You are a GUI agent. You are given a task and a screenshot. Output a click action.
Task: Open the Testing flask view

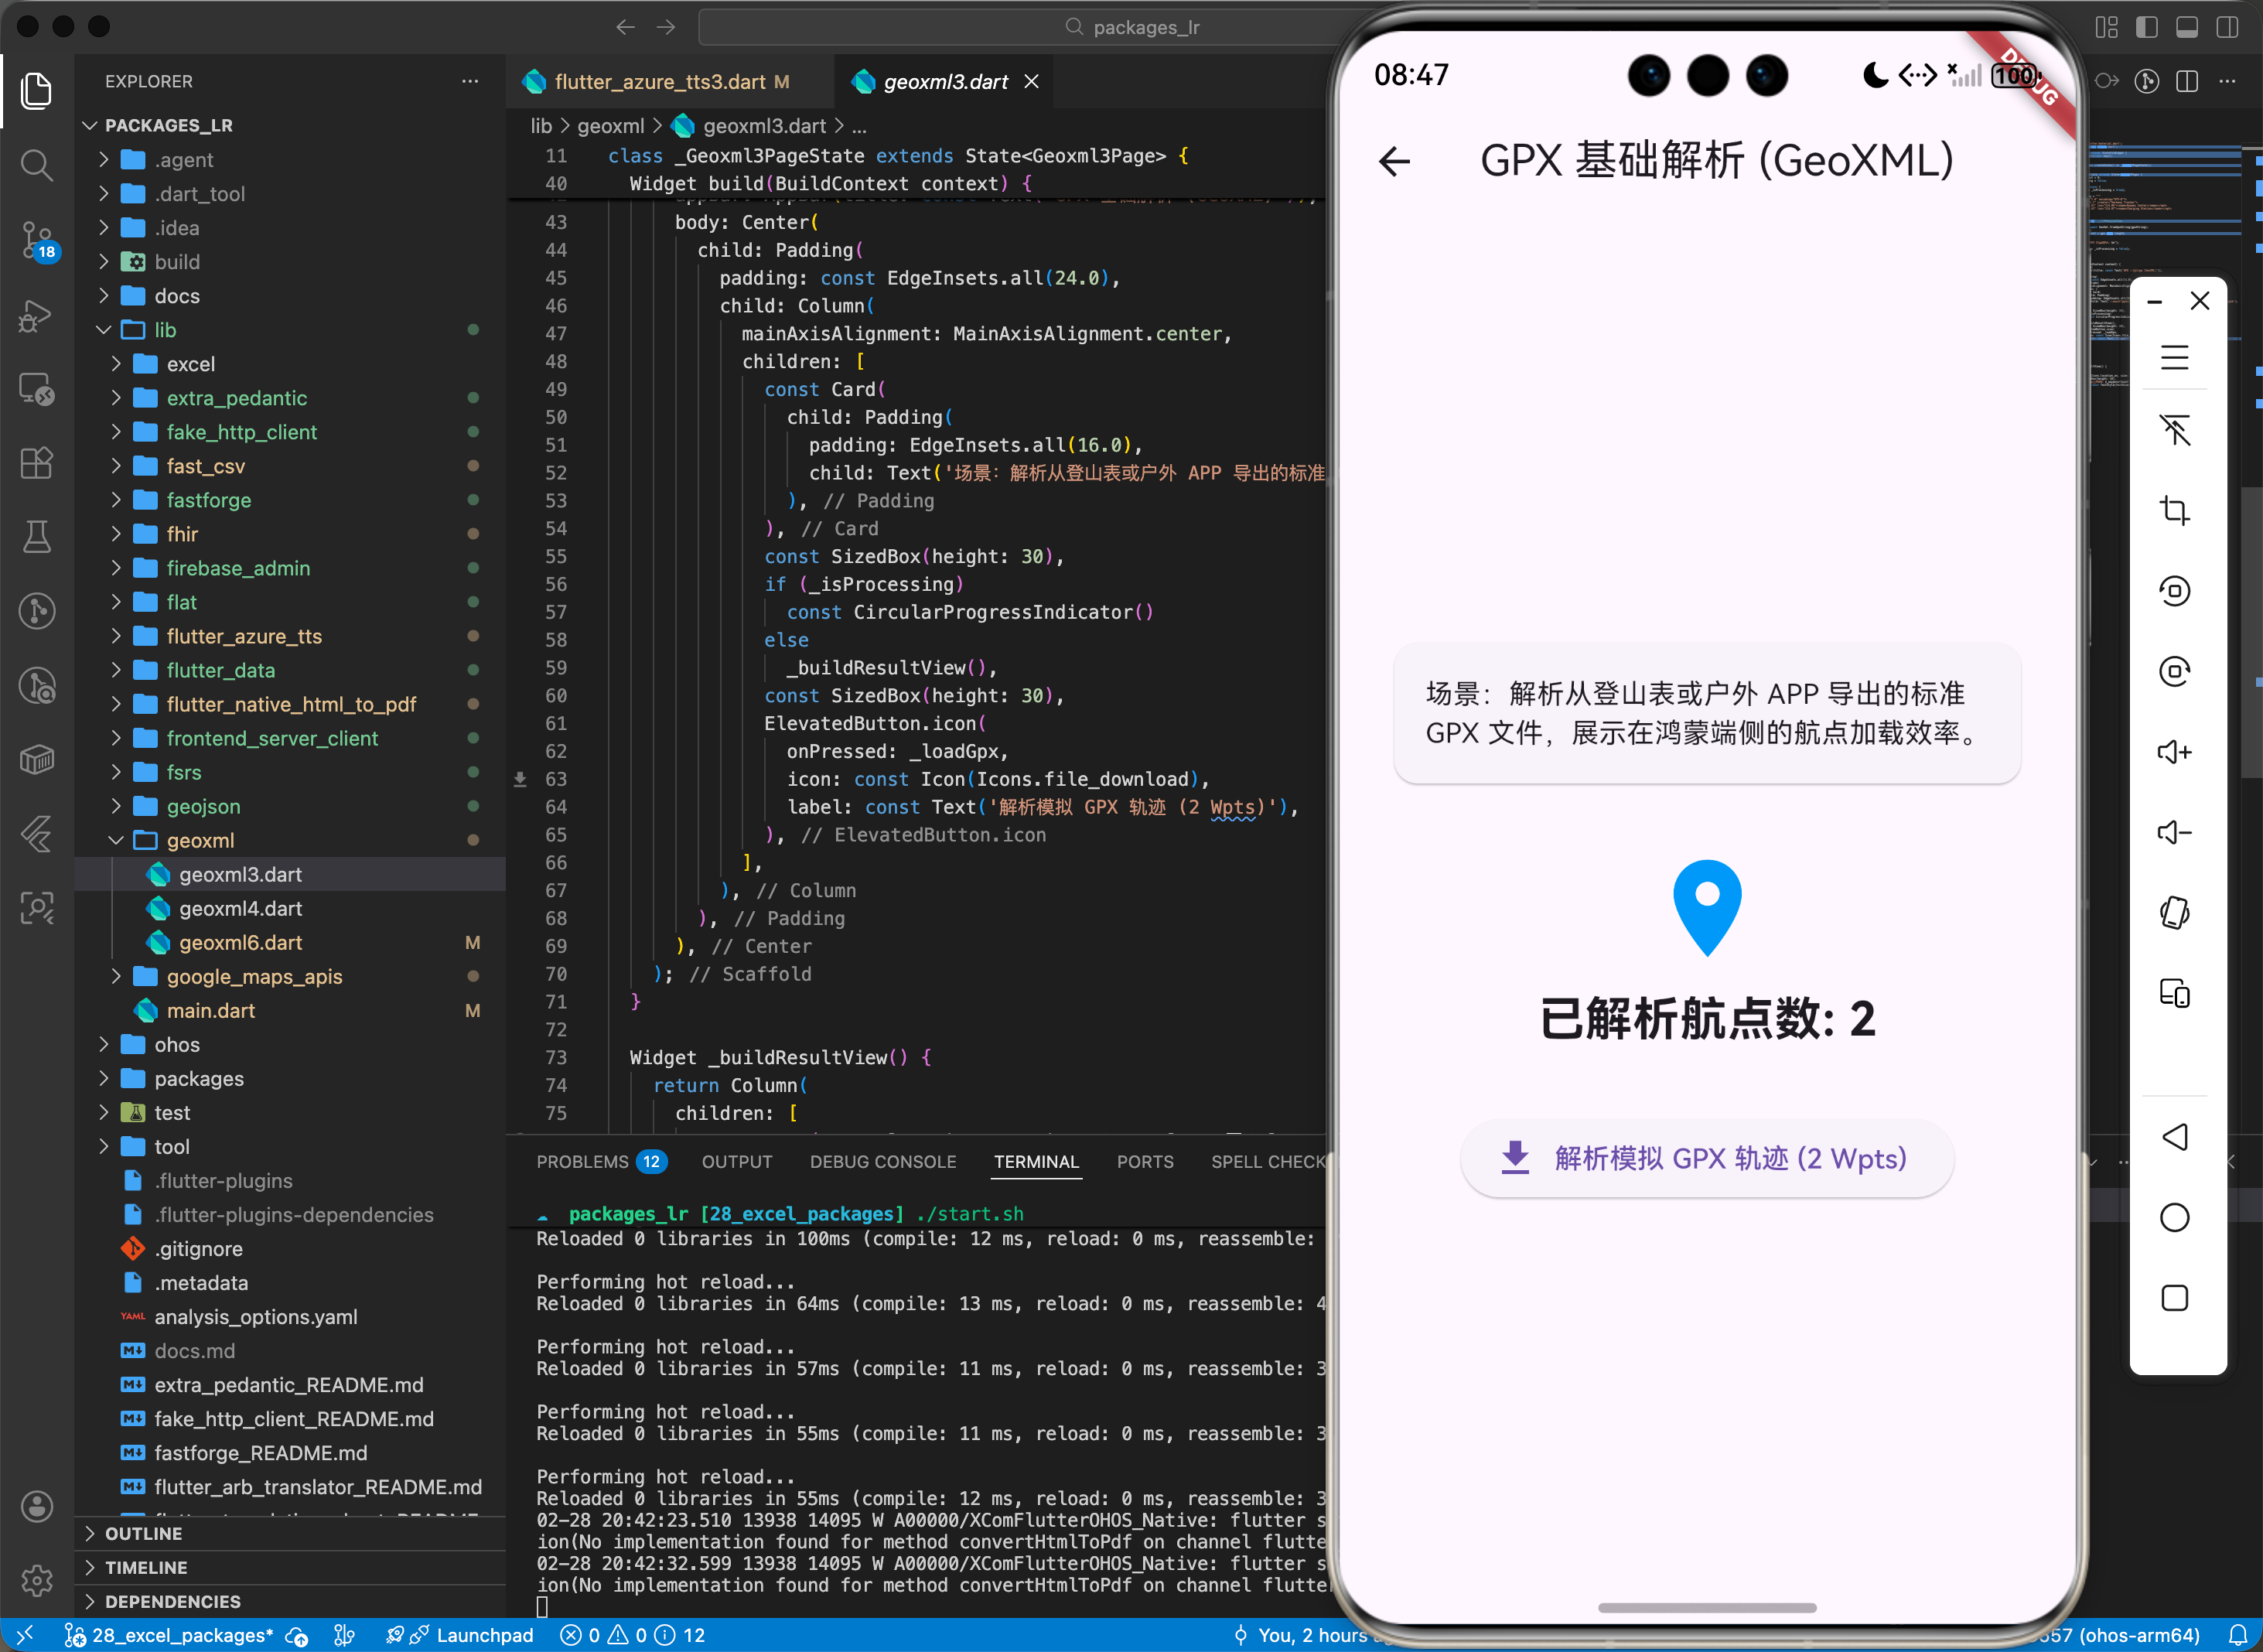[37, 537]
